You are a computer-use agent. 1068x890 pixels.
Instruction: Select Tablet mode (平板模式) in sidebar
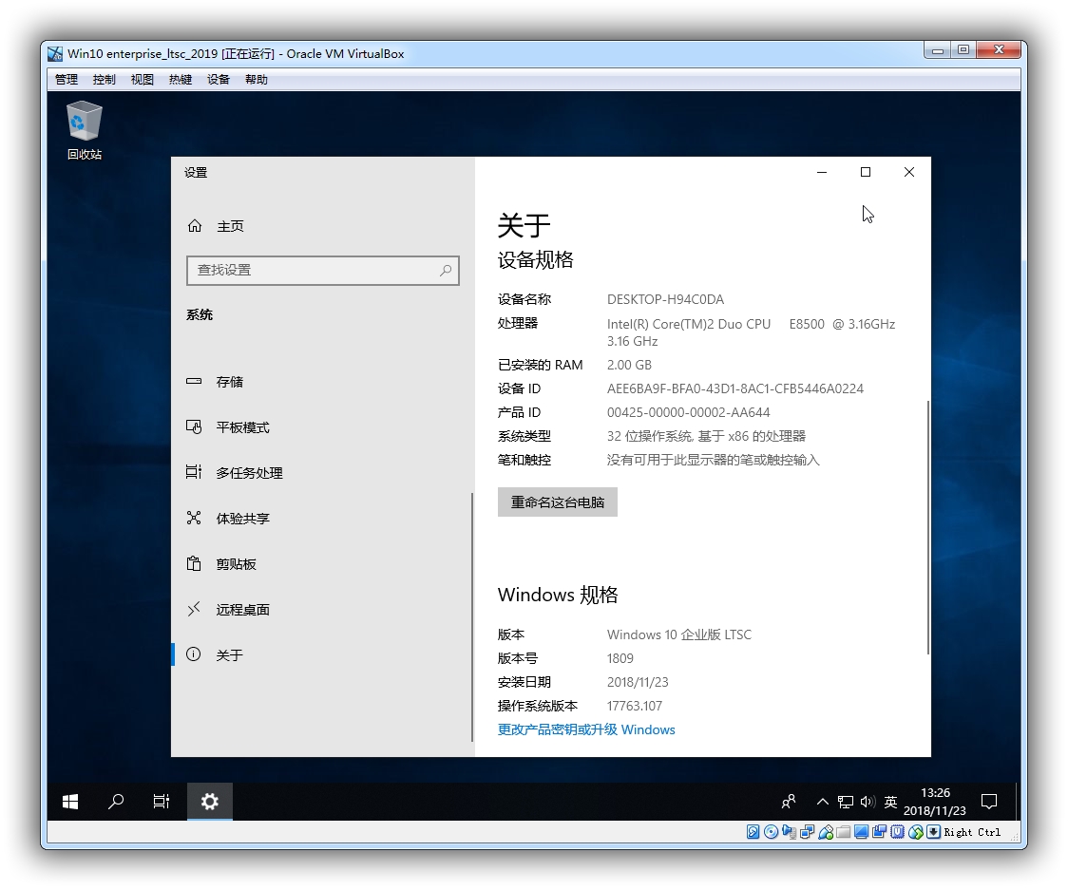241,427
